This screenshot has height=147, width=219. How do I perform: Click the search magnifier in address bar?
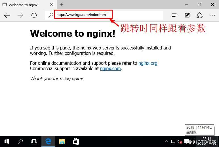coord(51,15)
